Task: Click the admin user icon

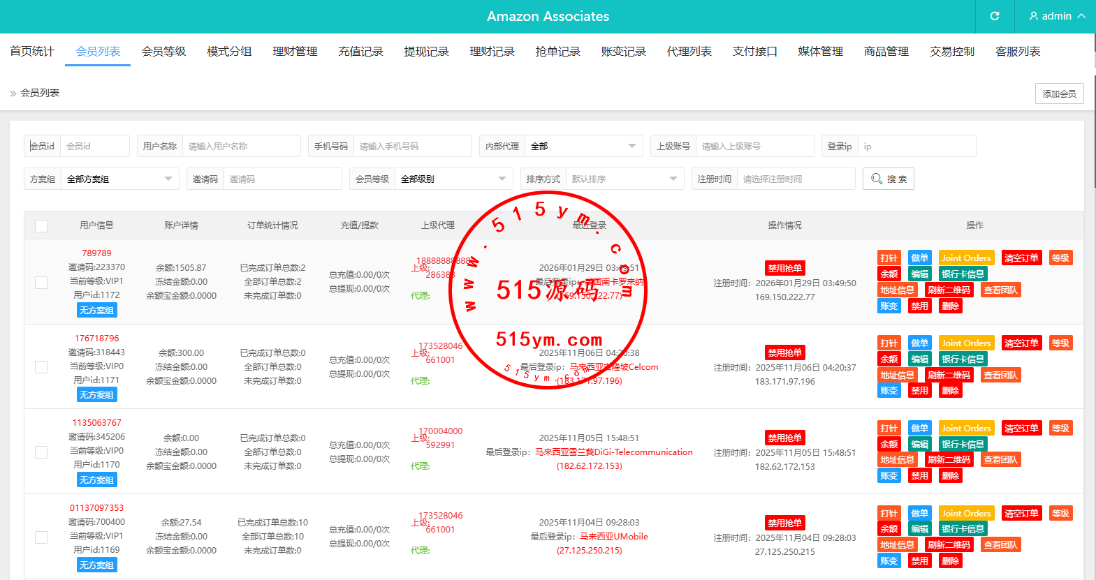Action: (1034, 16)
